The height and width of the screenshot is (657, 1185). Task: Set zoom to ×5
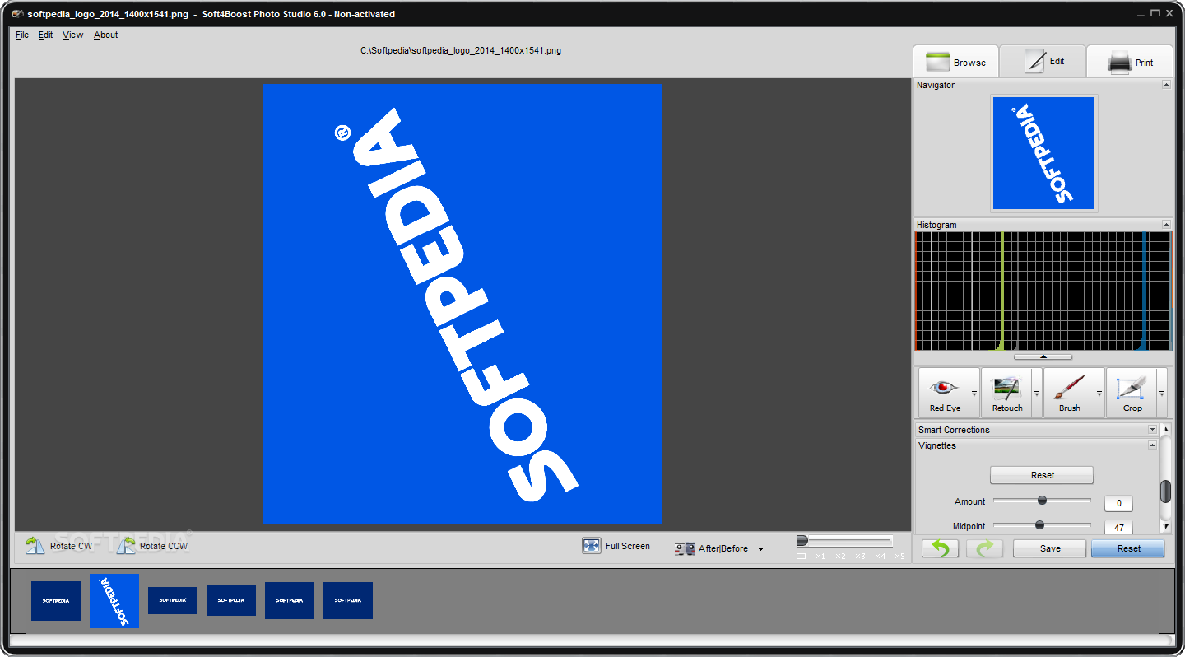tap(899, 557)
